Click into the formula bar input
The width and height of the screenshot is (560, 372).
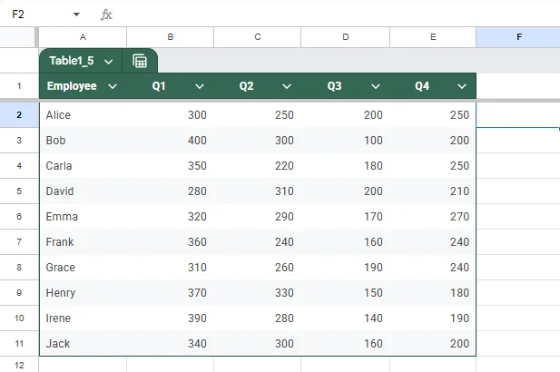click(336, 15)
